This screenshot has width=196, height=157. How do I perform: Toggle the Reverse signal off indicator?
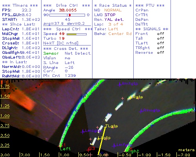[x=160, y=53]
